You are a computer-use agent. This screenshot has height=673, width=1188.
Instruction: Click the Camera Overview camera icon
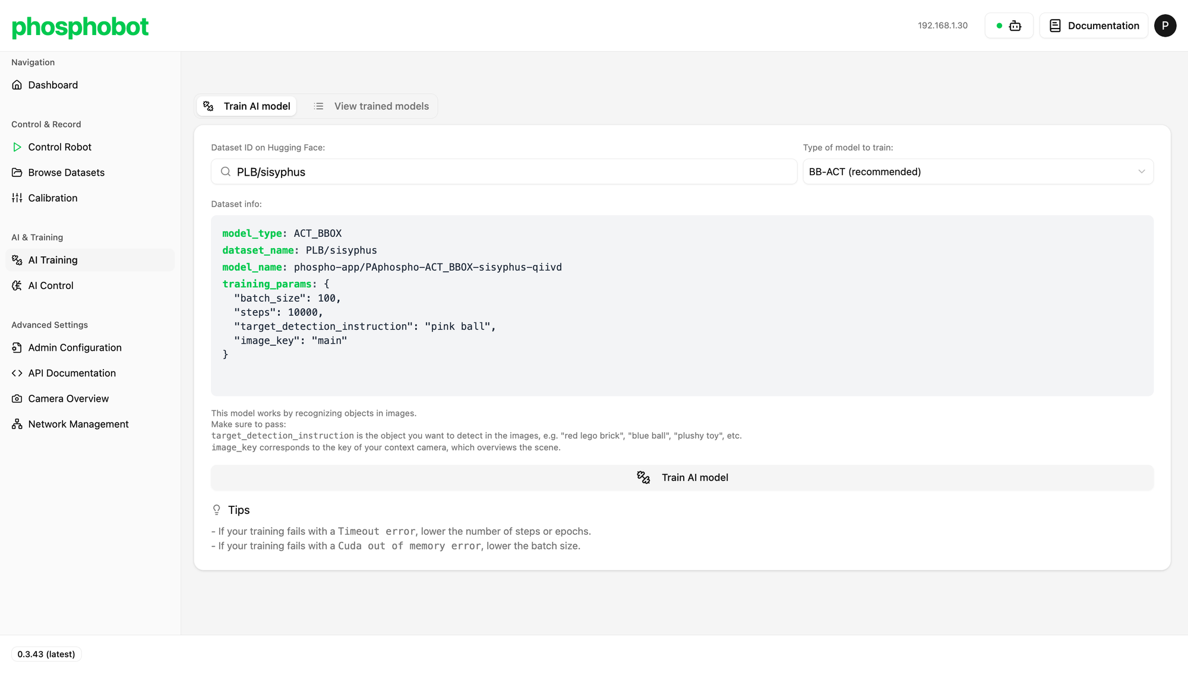17,399
